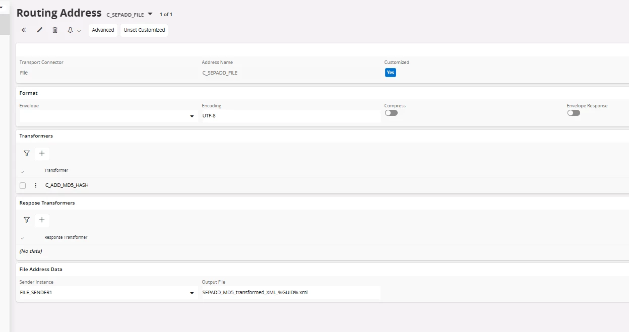629x332 pixels.
Task: Click the Routing Address page title
Action: [59, 13]
